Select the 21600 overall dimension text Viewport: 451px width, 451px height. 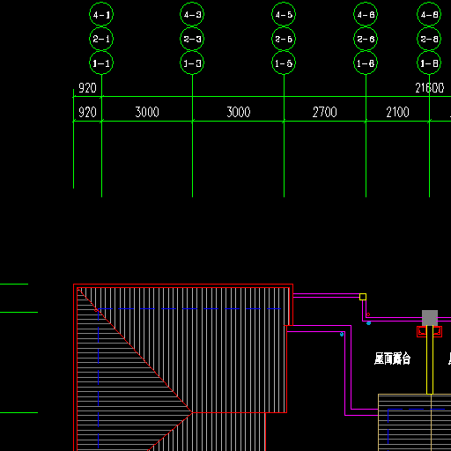[x=430, y=88]
